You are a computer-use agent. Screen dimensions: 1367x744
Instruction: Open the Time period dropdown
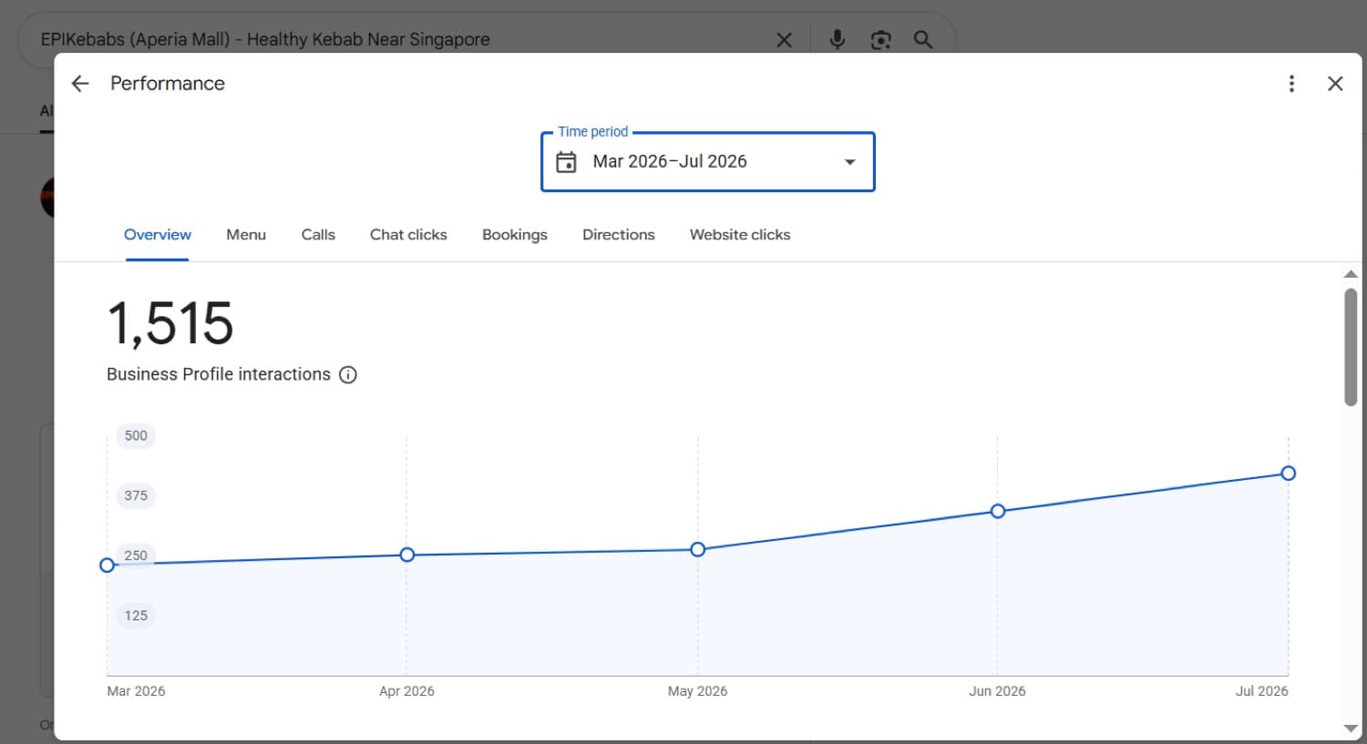pyautogui.click(x=708, y=162)
